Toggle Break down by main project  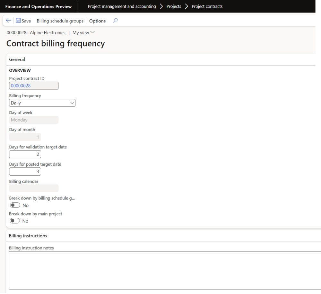[x=15, y=221]
